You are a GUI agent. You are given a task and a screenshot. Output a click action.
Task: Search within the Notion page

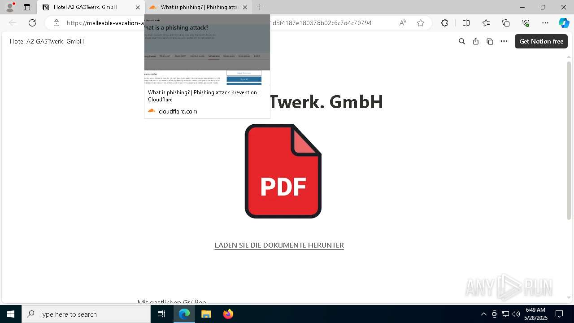coord(462,41)
